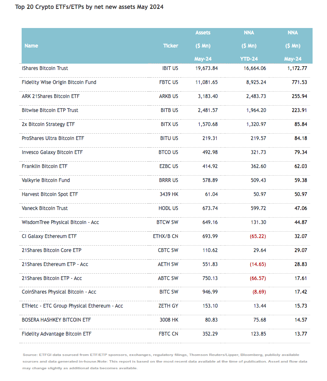Viewport: 327px width, 381px height.
Task: Click the ETFGI source footnote text
Action: pyautogui.click(x=165, y=361)
